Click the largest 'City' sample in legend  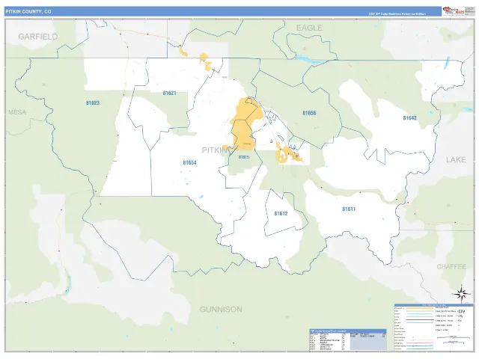pos(461,311)
